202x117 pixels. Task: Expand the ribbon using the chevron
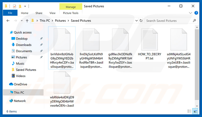(x=190, y=13)
